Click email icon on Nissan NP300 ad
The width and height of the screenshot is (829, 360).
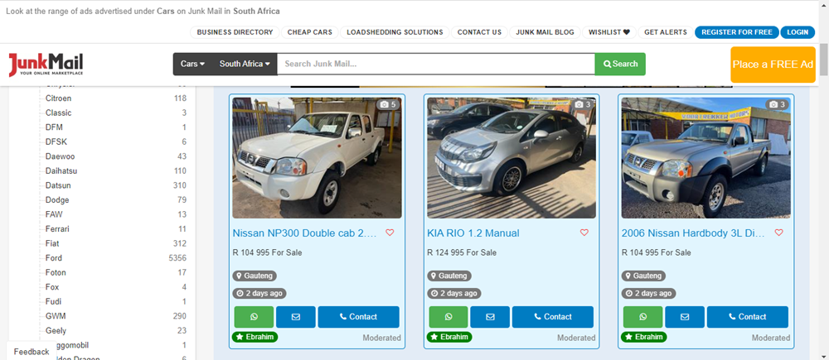pos(295,317)
